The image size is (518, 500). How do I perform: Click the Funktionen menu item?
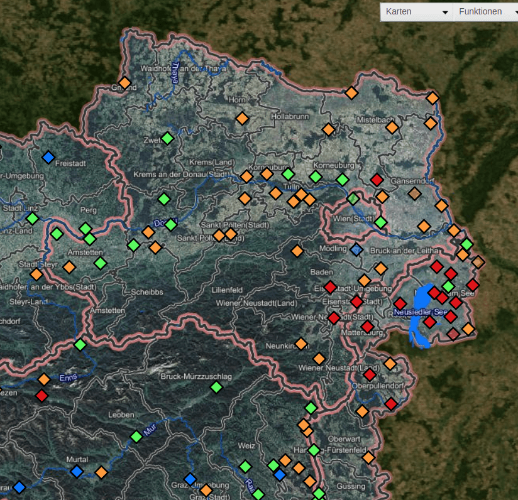[480, 11]
